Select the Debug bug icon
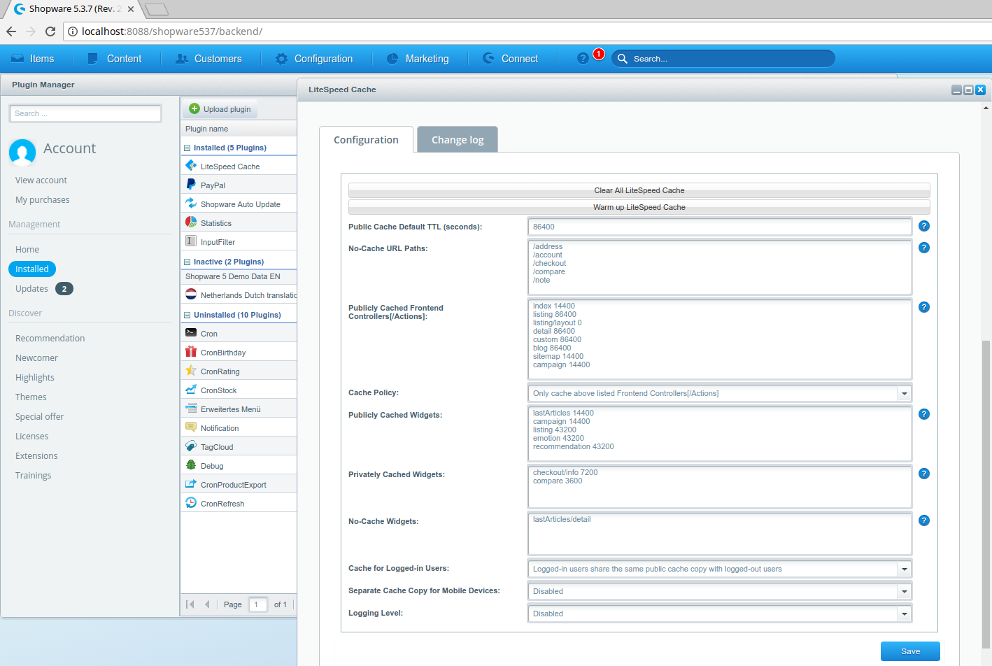This screenshot has width=992, height=666. [x=191, y=465]
